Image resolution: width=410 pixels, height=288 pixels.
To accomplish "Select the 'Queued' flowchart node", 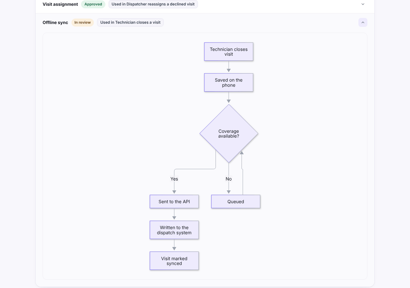I will coord(236,202).
